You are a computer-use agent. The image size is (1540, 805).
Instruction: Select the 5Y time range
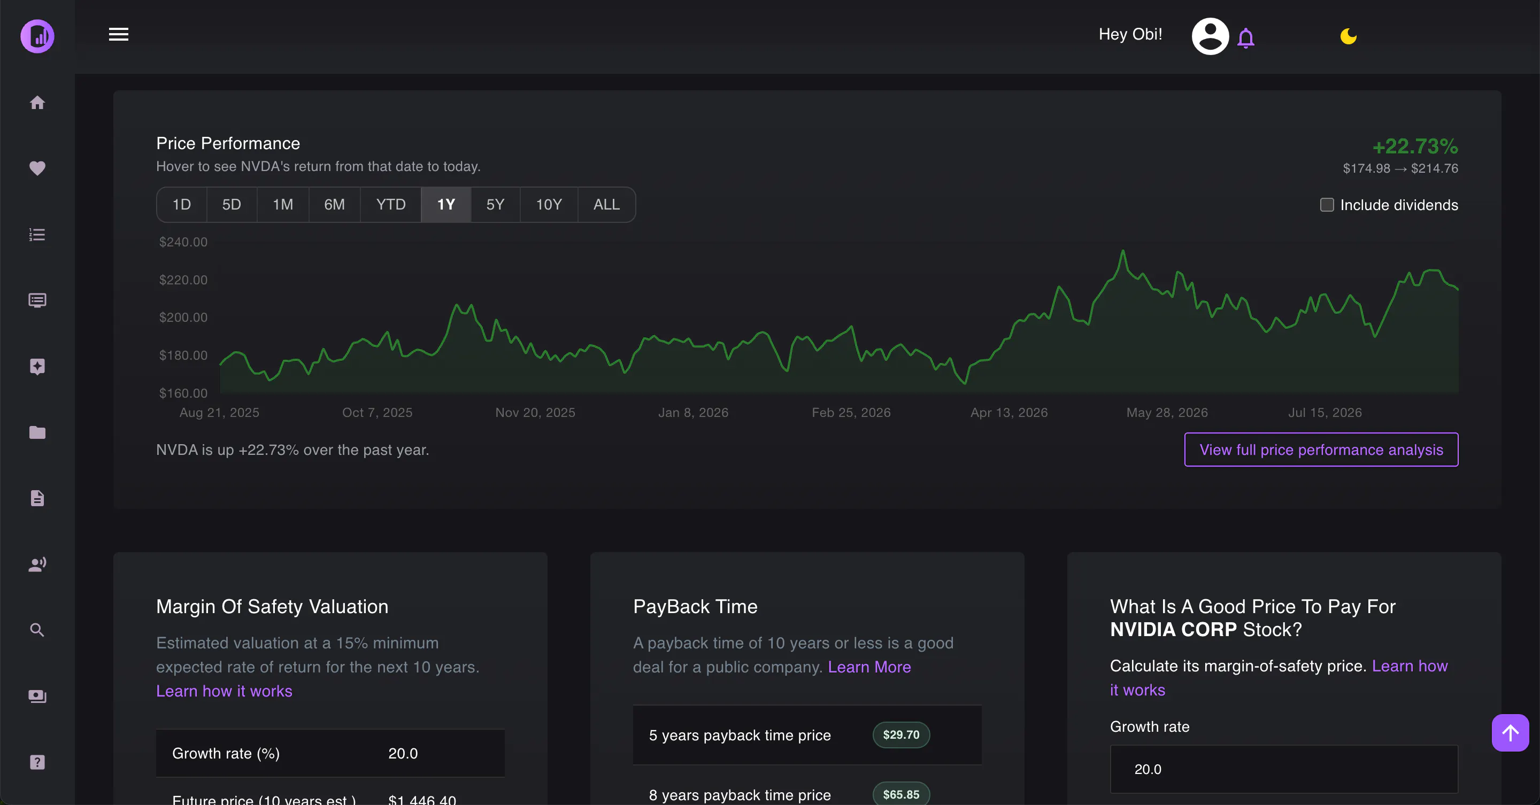click(x=495, y=204)
